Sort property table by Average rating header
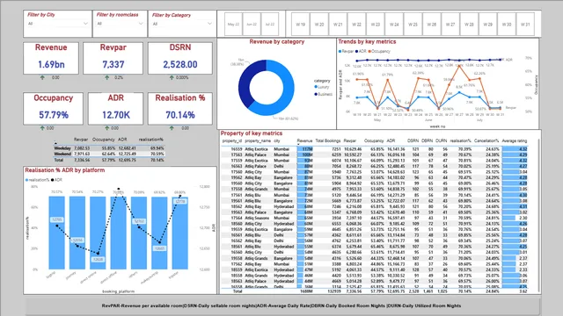Viewport: 563px width, 316px height. click(x=515, y=140)
